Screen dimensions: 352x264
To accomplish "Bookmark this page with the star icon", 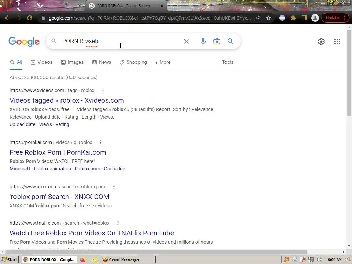I will point(268,18).
